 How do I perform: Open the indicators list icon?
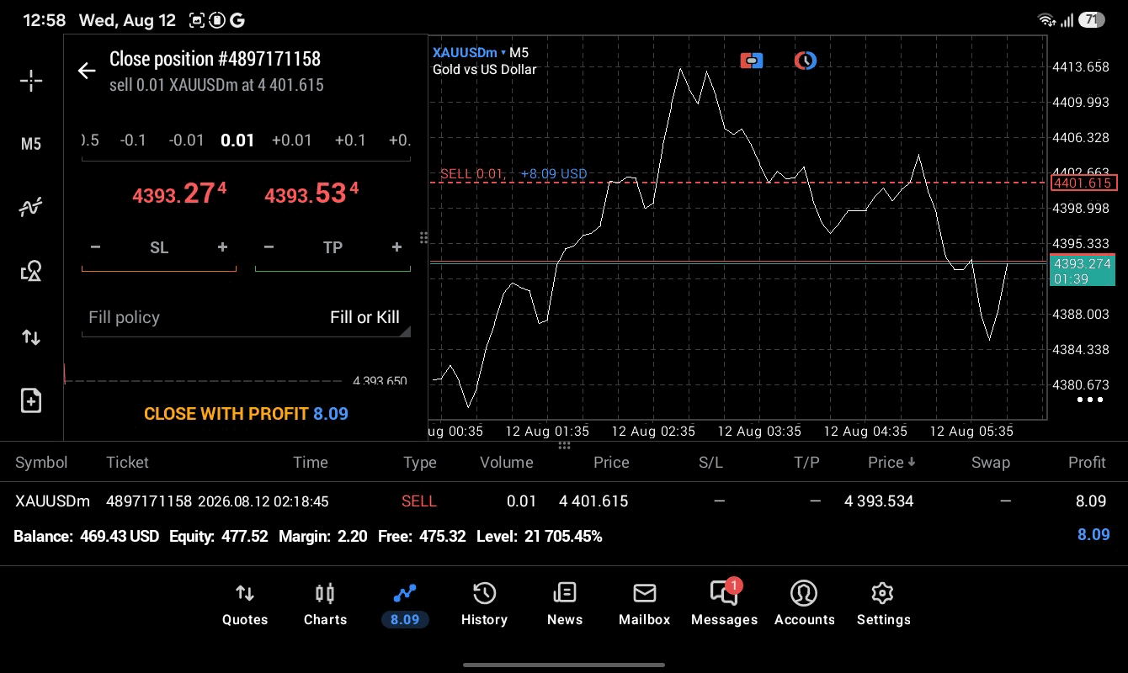(x=31, y=207)
